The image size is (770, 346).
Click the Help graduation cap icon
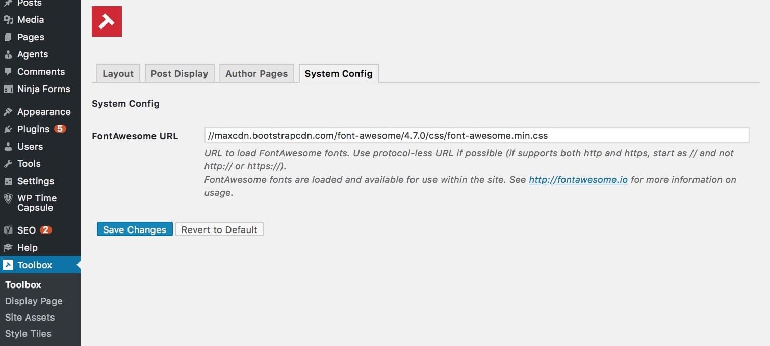8,248
